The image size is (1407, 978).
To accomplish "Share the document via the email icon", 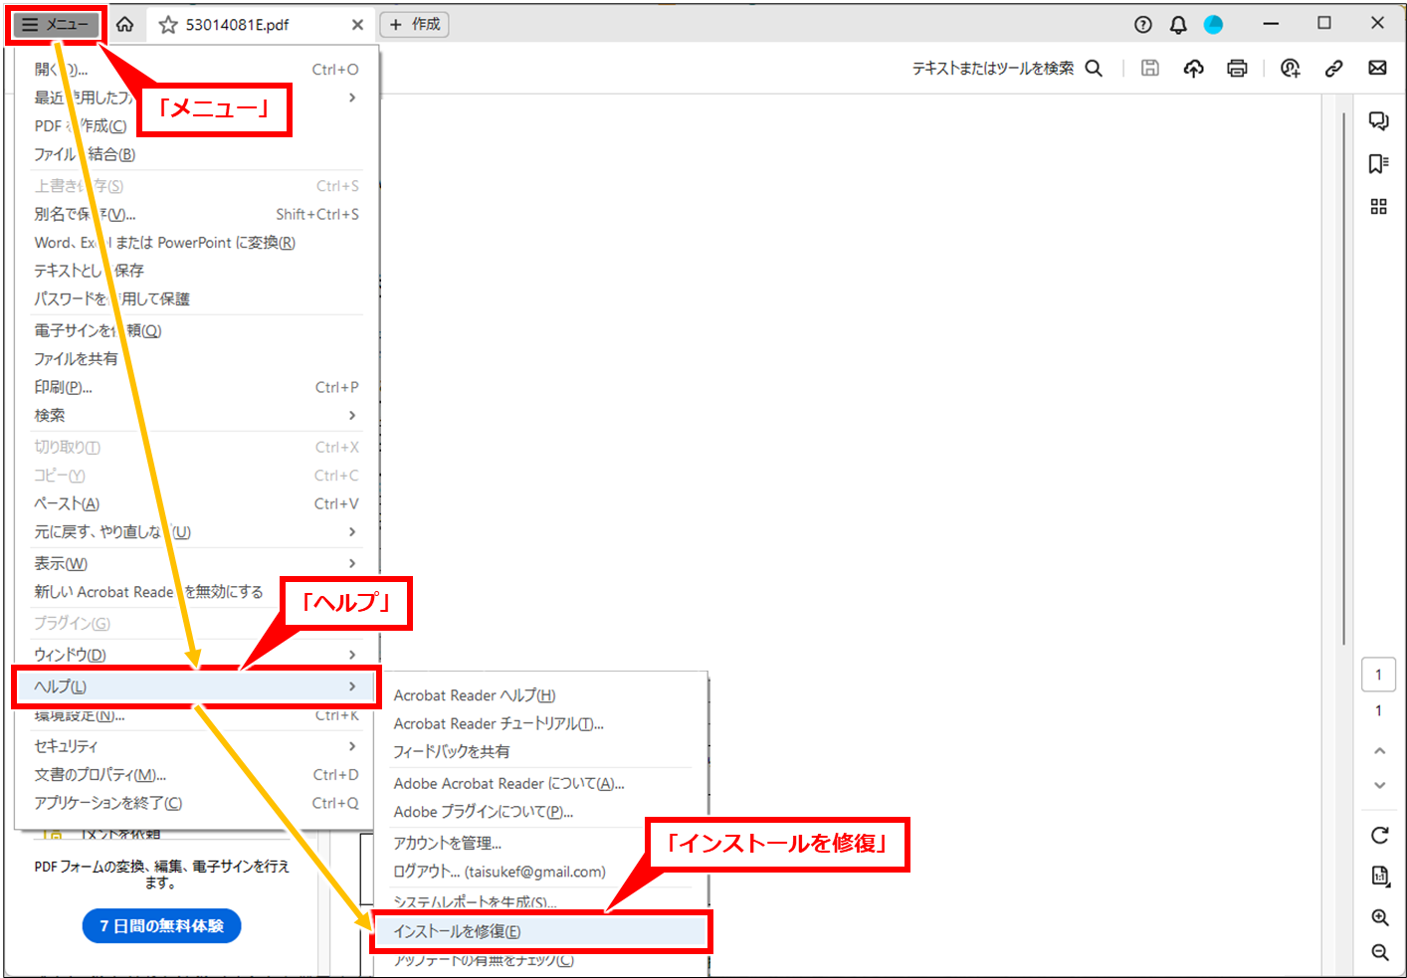I will point(1377,68).
